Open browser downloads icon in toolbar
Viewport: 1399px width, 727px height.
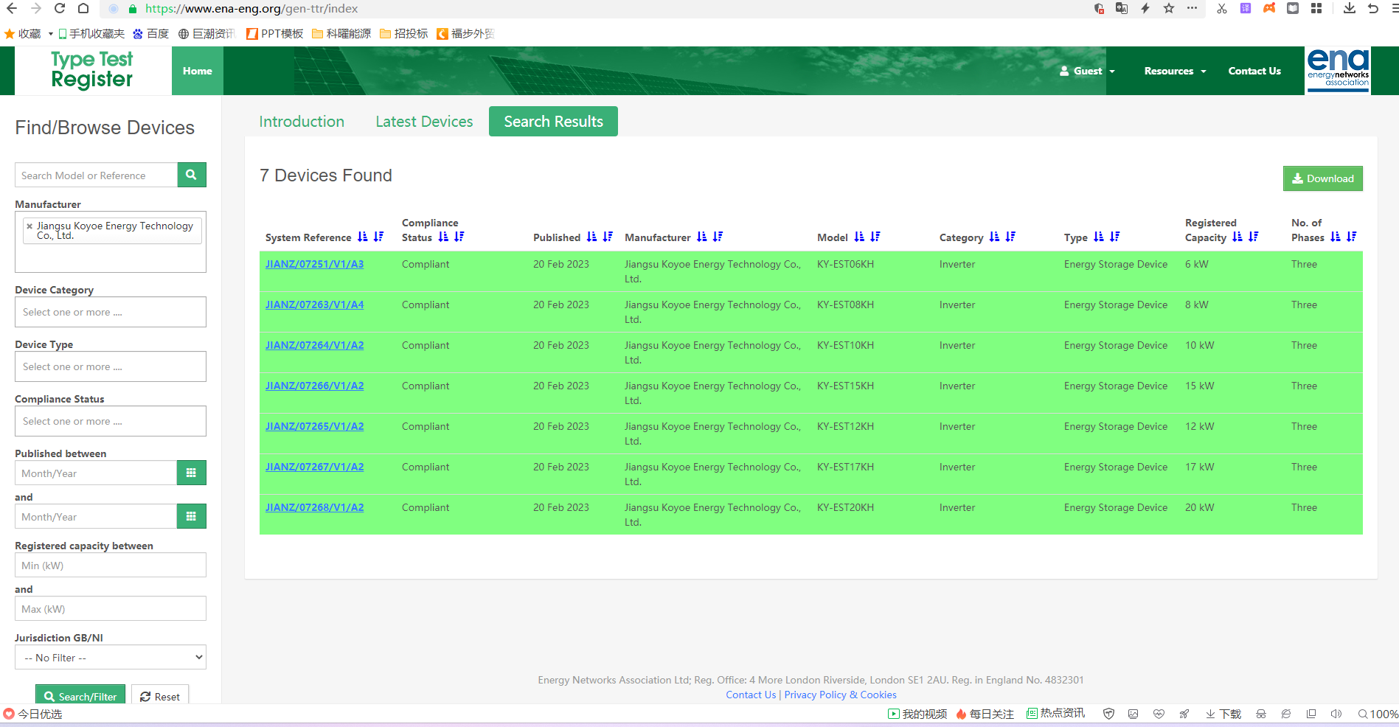pos(1349,9)
